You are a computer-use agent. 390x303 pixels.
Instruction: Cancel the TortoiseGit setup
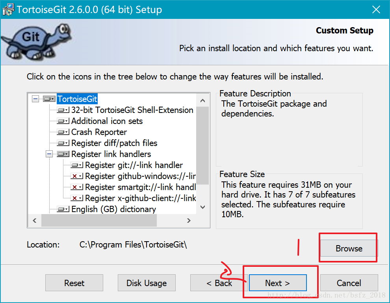tap(349, 283)
